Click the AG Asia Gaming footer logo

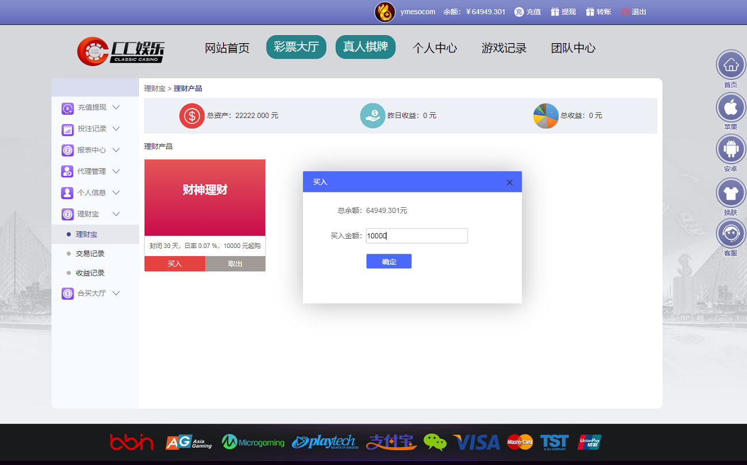pos(189,442)
